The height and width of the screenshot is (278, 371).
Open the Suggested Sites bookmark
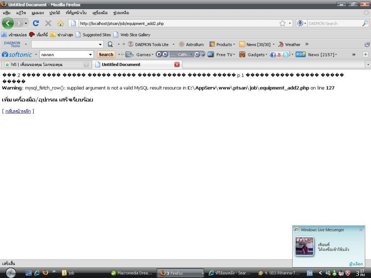[x=93, y=35]
